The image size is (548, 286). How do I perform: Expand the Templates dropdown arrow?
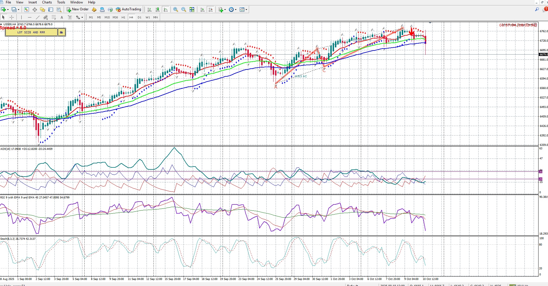coord(246,9)
